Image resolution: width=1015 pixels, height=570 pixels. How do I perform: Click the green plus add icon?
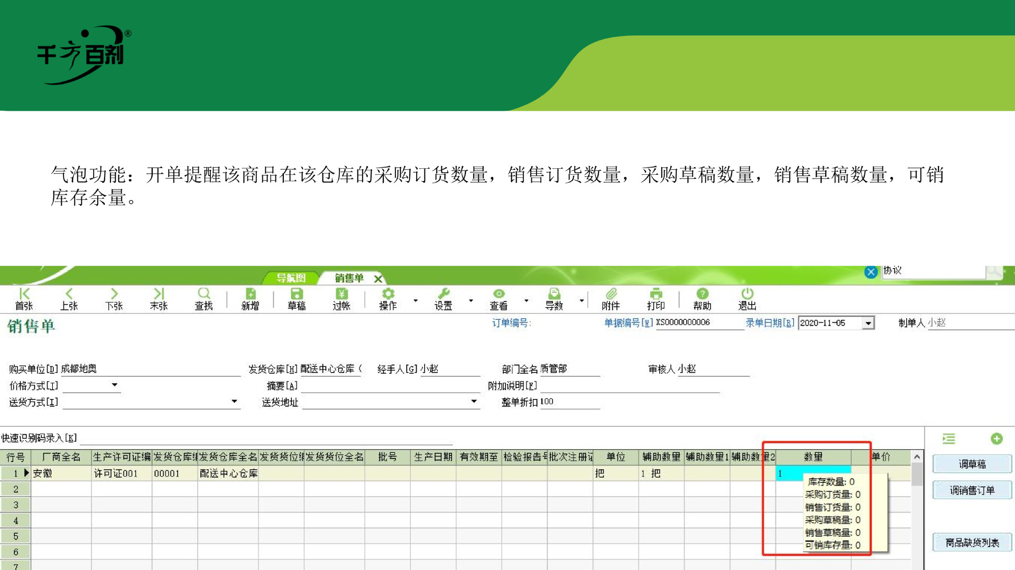click(996, 439)
